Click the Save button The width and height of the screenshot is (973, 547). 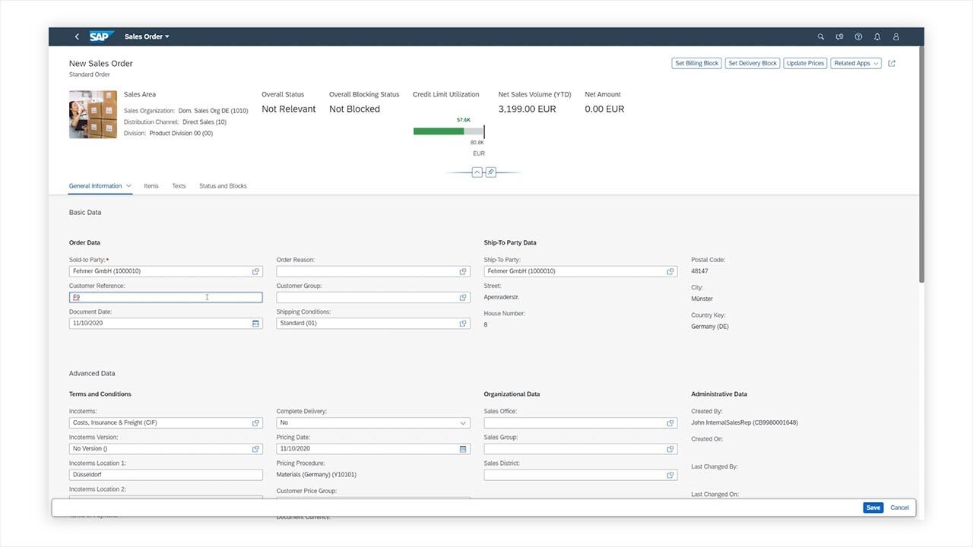(x=872, y=507)
